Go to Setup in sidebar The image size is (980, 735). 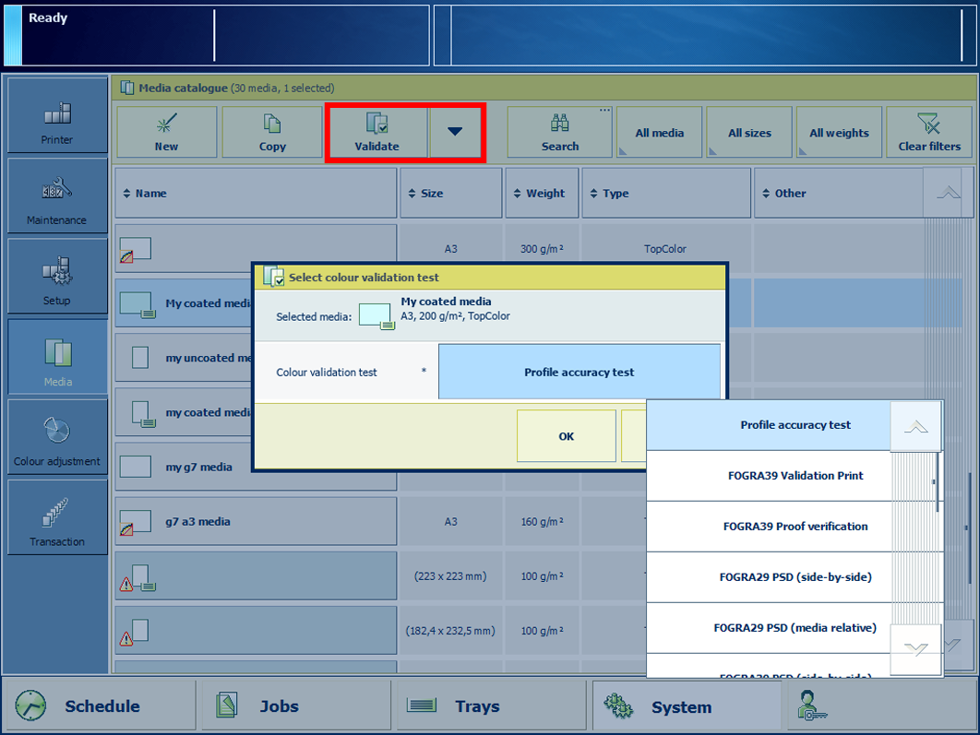click(x=57, y=277)
